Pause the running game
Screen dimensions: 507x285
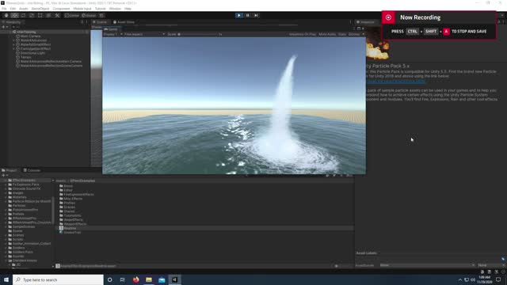247,15
